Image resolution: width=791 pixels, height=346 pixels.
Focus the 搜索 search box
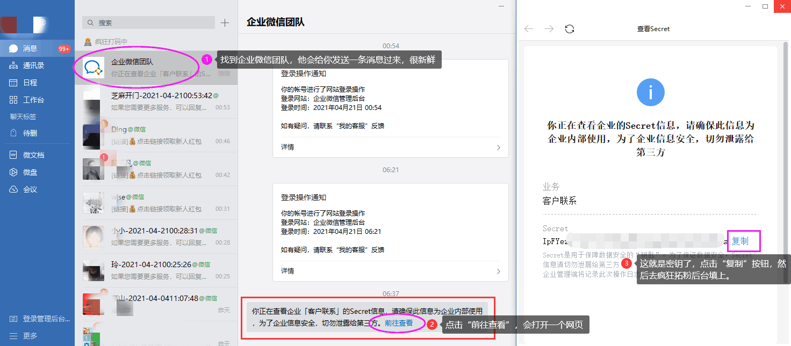click(x=148, y=23)
